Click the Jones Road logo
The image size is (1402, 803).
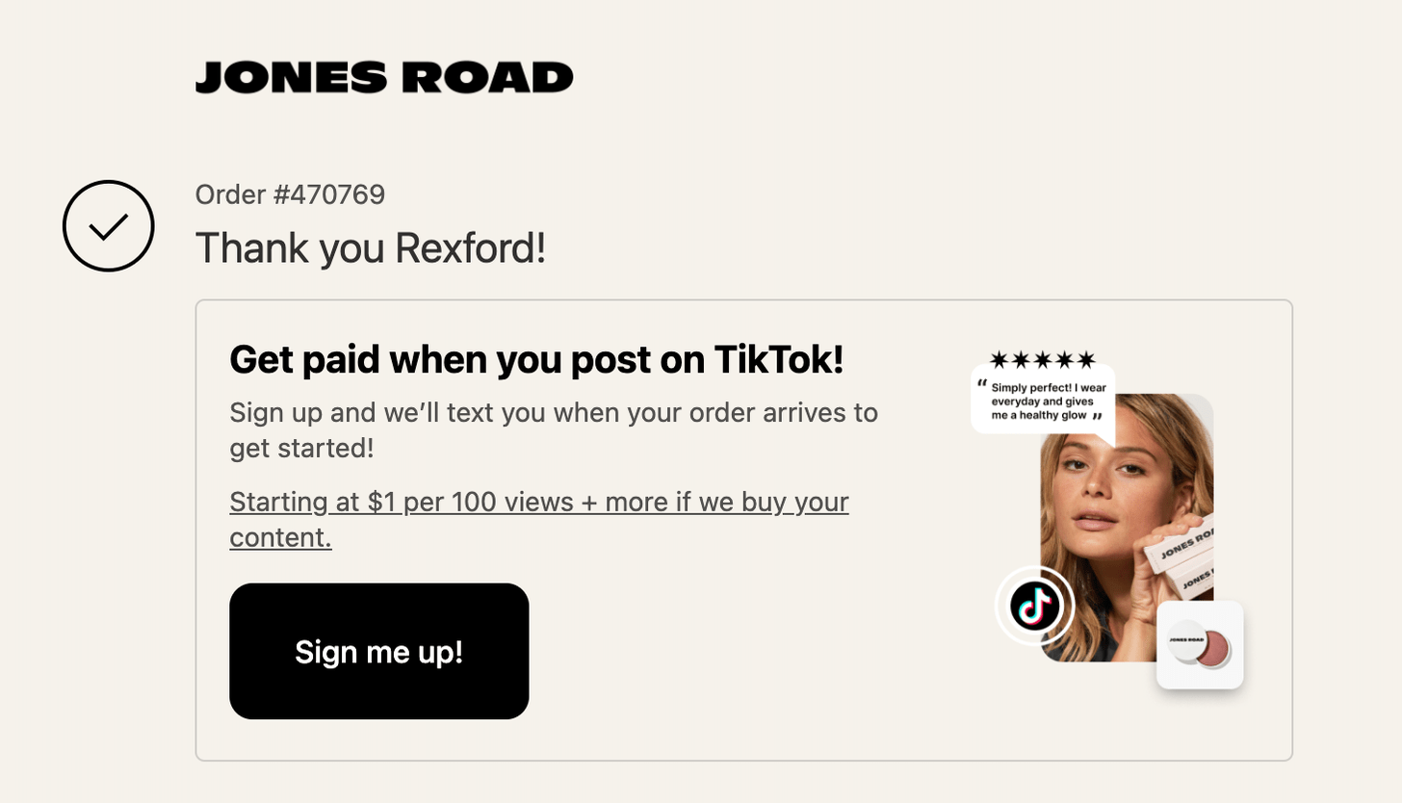[383, 77]
